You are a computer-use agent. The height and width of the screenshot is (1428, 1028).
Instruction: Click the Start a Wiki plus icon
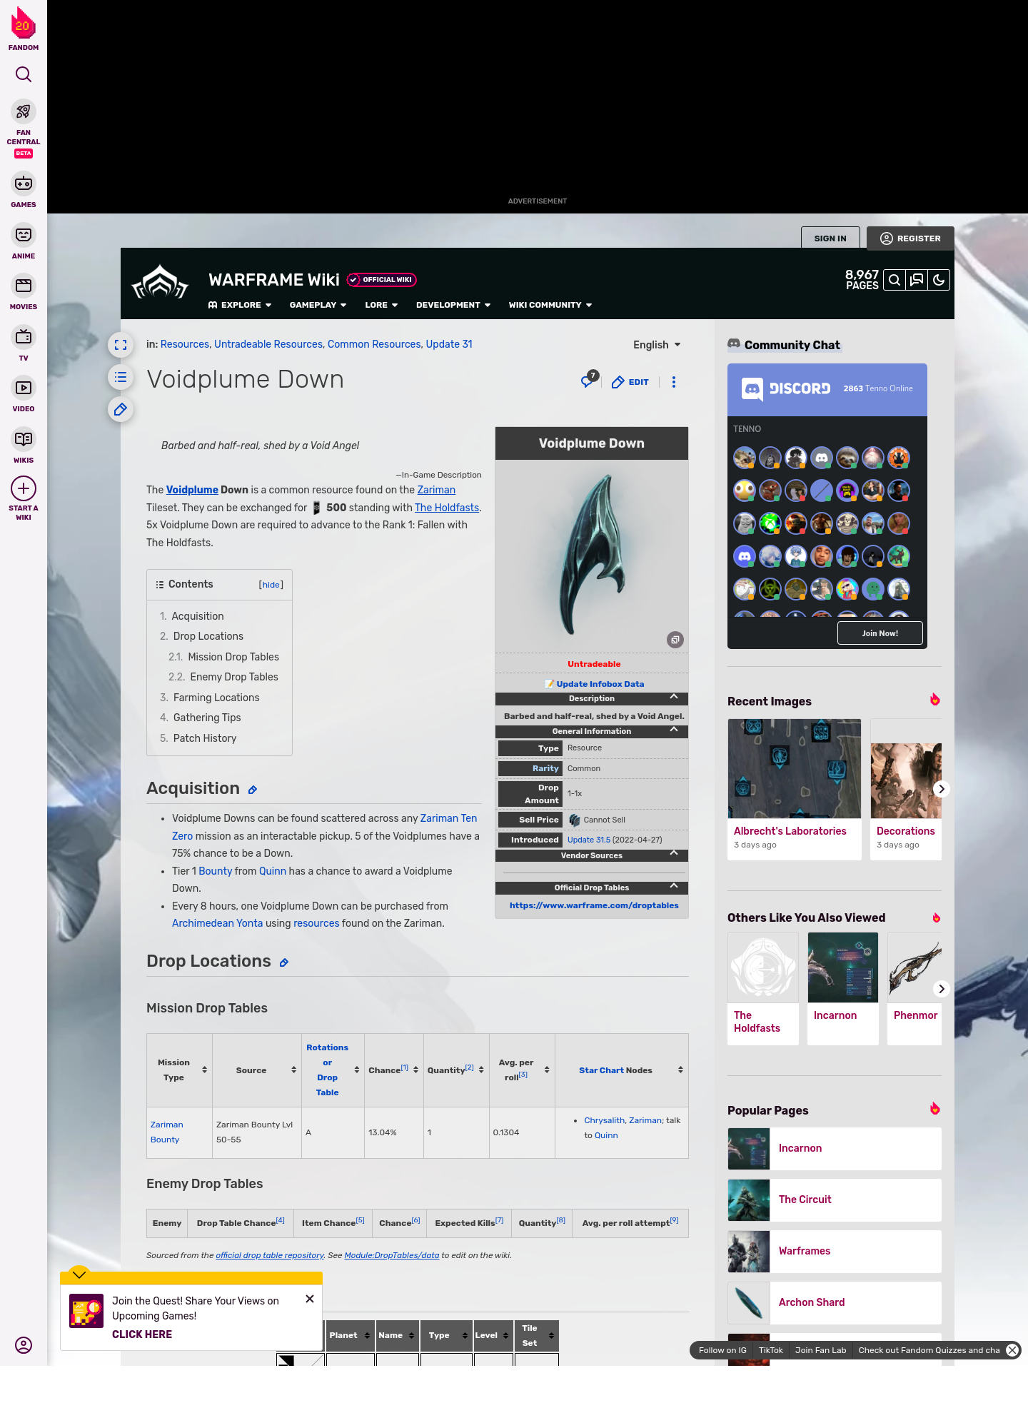(x=24, y=489)
